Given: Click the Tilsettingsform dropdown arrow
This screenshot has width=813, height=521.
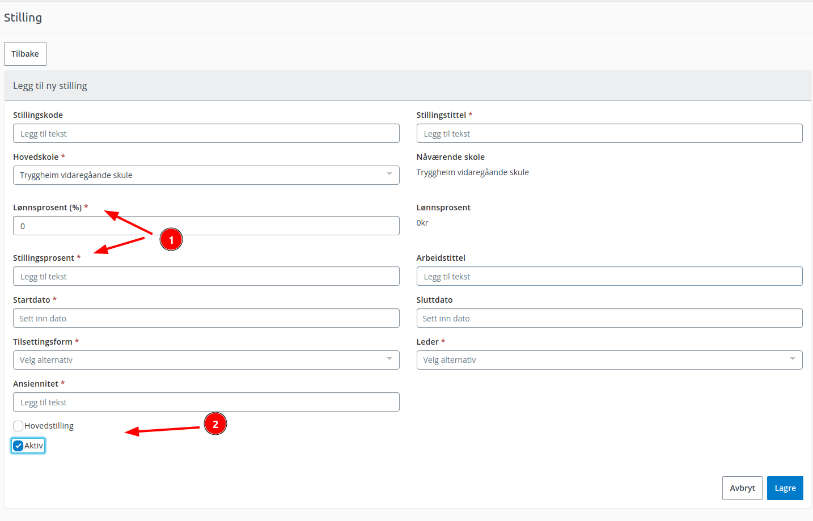Looking at the screenshot, I should tap(389, 359).
